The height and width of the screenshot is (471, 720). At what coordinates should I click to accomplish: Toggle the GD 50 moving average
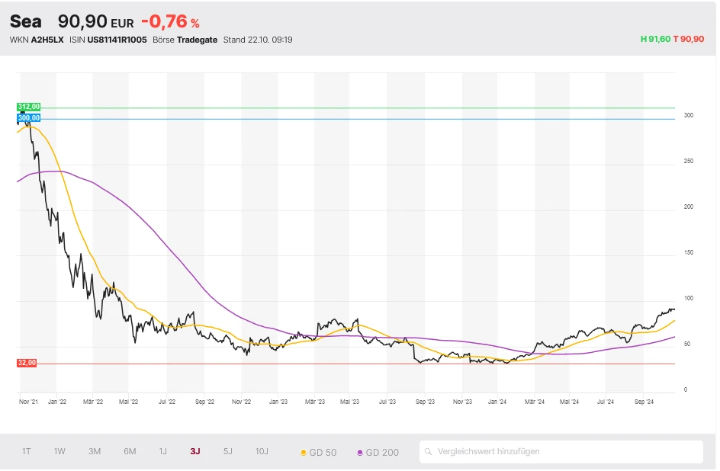[319, 452]
